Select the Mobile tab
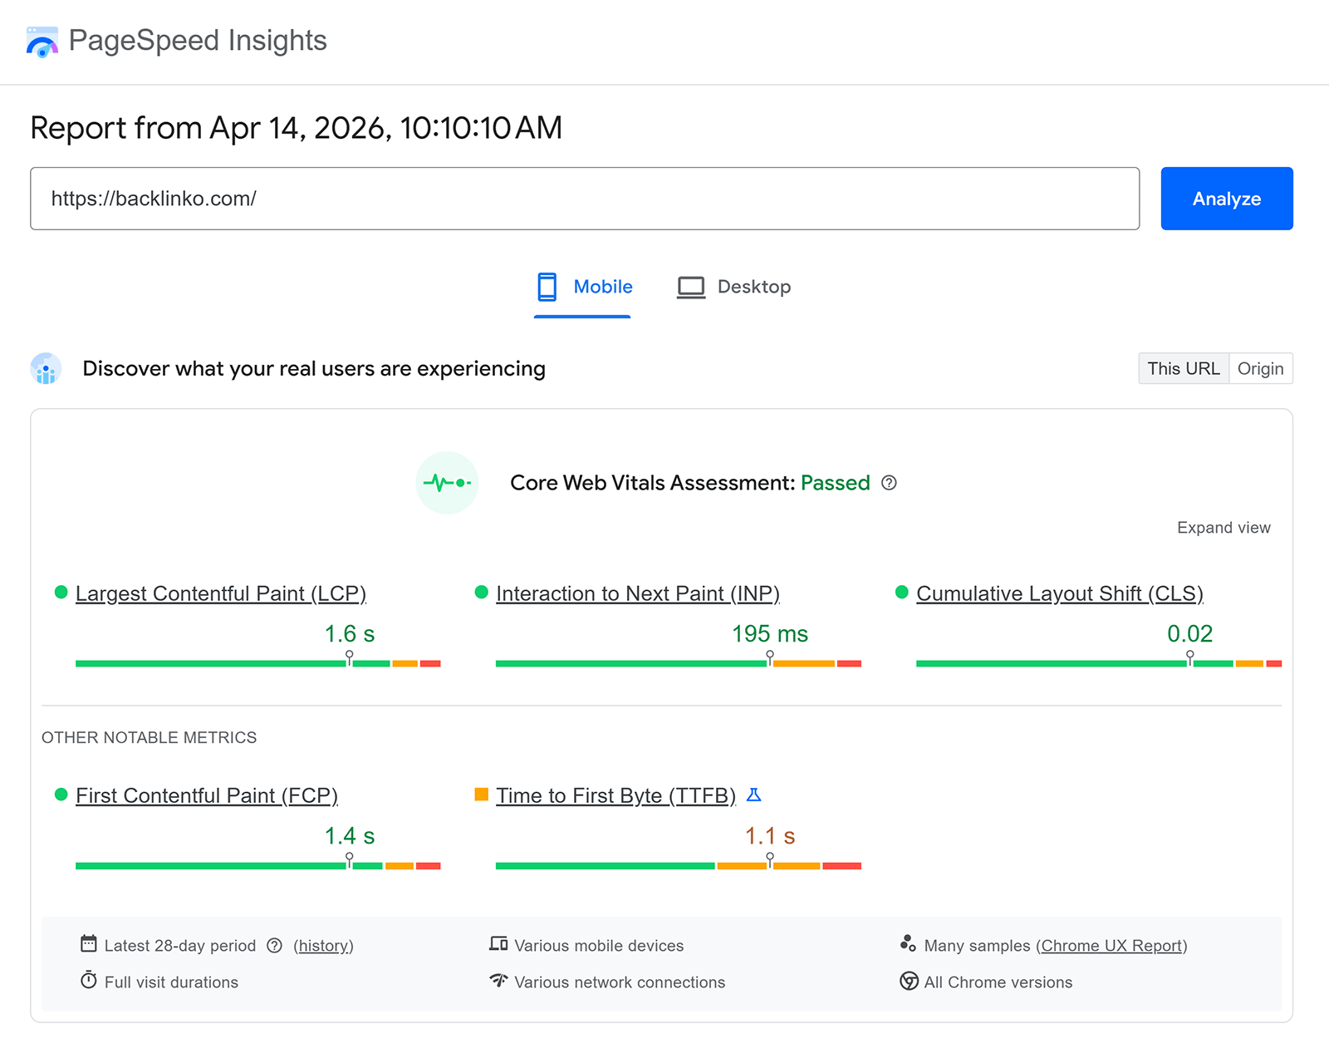 [603, 286]
